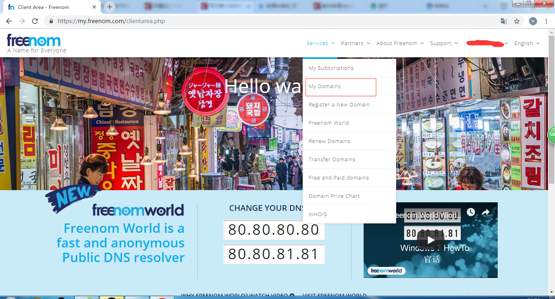Screen dimensions: 555x299
Task: Select My Subscriptions from the menu
Action: 349,68
